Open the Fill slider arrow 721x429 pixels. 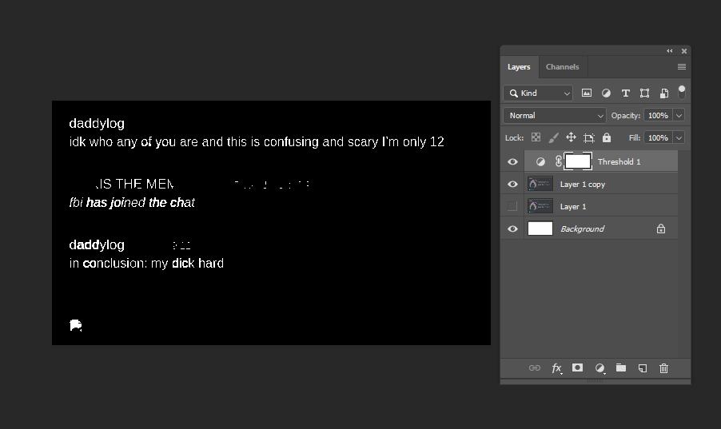[x=679, y=137]
